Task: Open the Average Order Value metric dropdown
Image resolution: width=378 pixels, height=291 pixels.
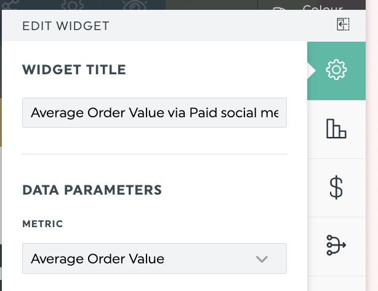Action: click(x=155, y=258)
